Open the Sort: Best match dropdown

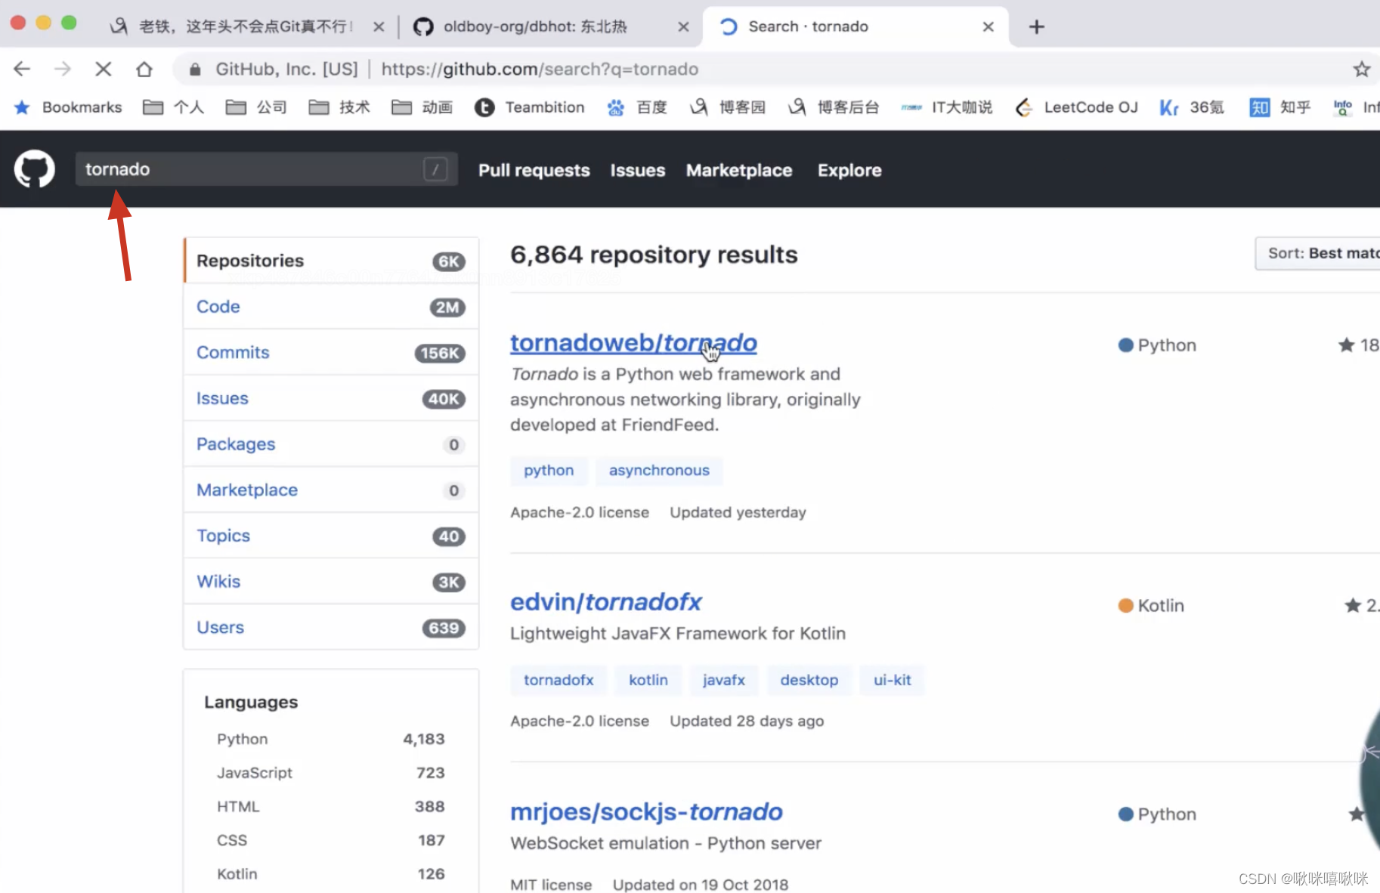point(1317,253)
